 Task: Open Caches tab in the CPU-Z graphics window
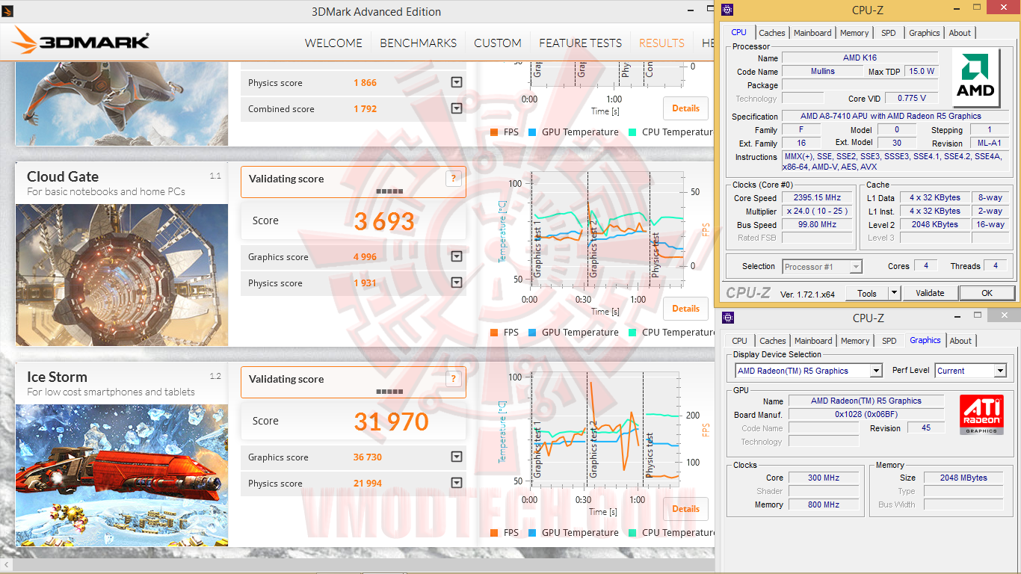pyautogui.click(x=773, y=341)
